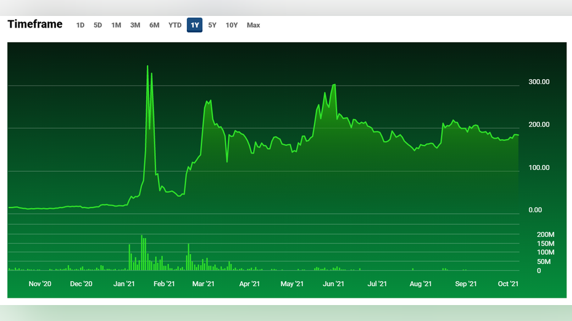Click the Oct '21 date label

pos(508,284)
